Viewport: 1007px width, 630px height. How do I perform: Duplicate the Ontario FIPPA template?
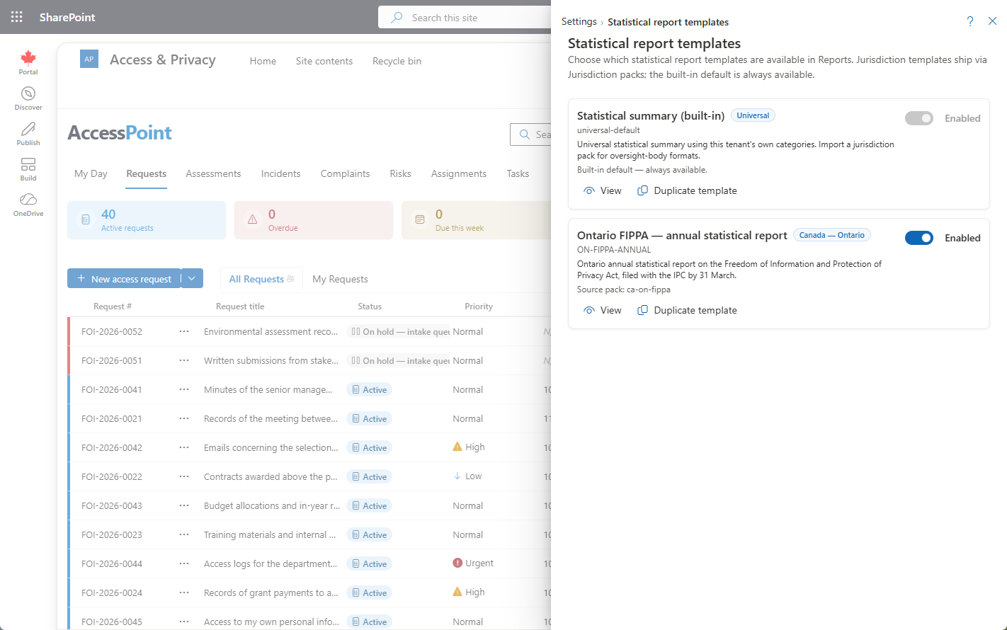(687, 310)
